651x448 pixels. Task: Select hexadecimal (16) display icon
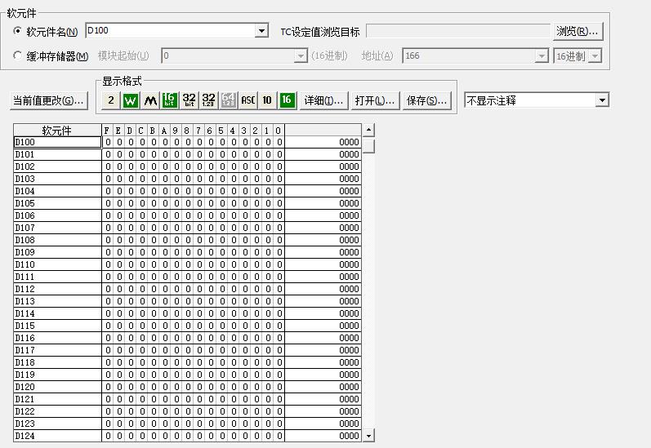[287, 100]
